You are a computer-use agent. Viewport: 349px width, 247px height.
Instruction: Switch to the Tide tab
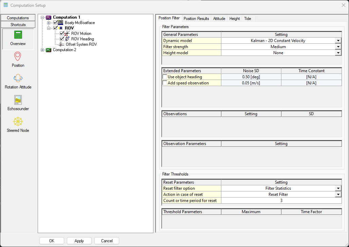(247, 19)
